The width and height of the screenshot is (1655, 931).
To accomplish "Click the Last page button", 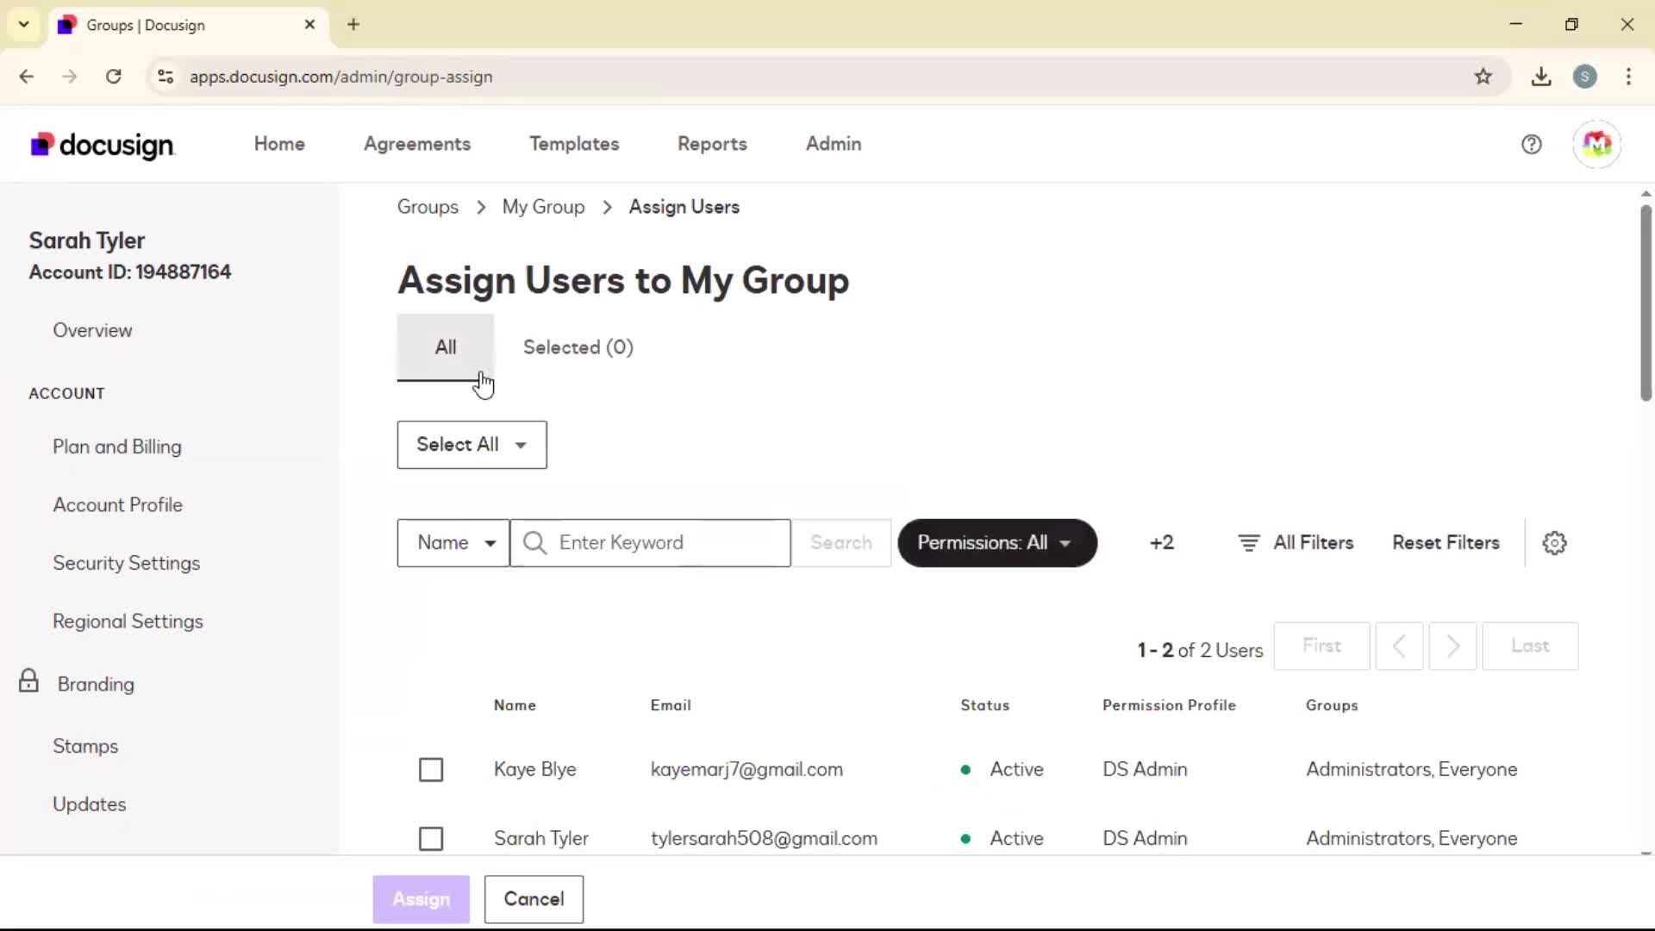I will click(x=1530, y=646).
